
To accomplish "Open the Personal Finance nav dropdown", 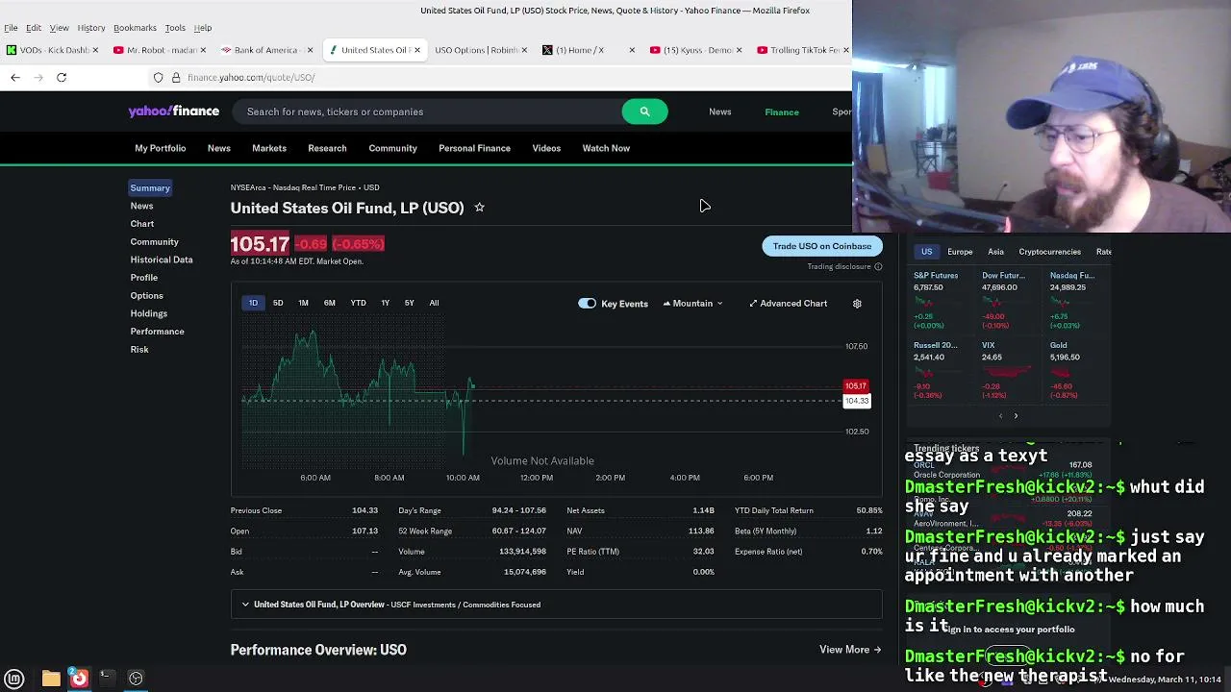I will (x=474, y=148).
